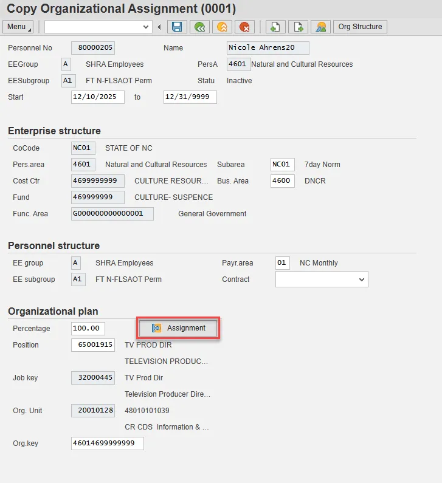This screenshot has height=483, width=442.
Task: Click the Enterprise structure heading
Action: coord(54,131)
